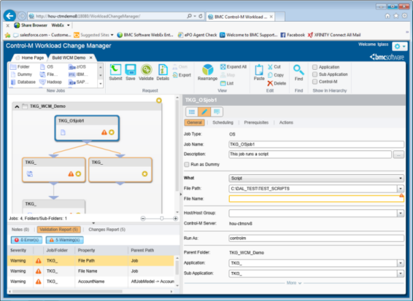The width and height of the screenshot is (413, 301).
Task: Rearrange the job flow diagram
Action: point(208,72)
